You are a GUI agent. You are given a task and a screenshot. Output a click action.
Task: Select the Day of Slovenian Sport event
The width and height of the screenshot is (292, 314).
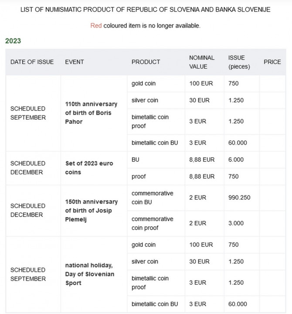[x=89, y=274]
